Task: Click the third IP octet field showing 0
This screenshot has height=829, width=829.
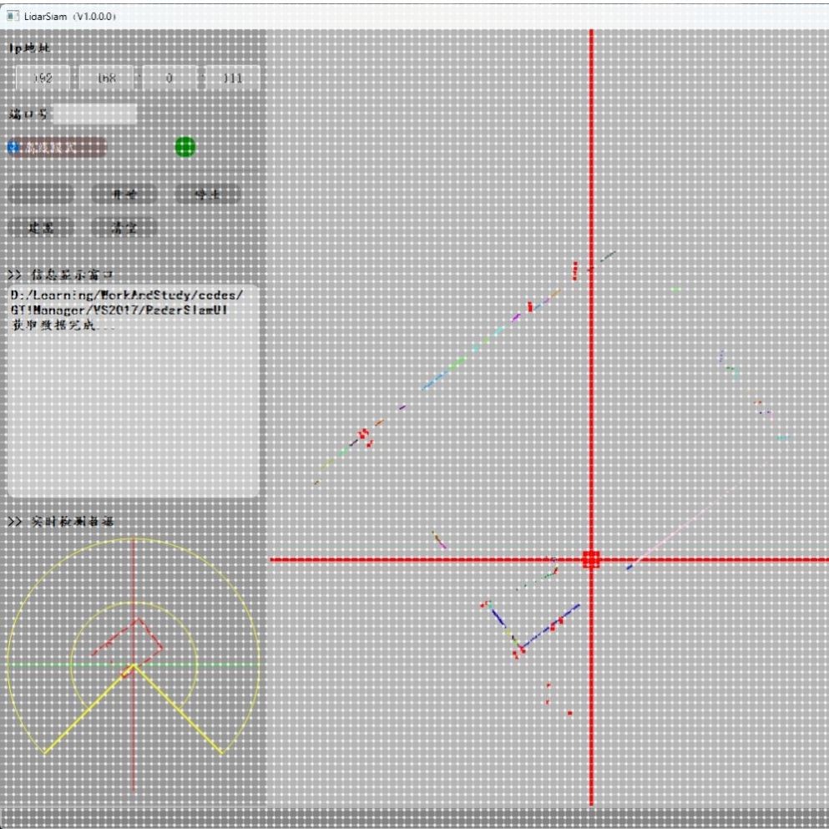Action: 169,78
